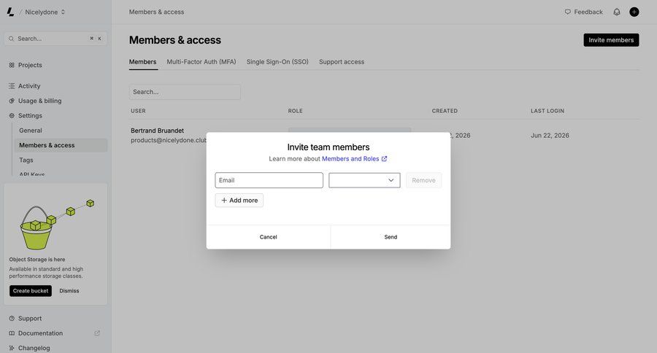Dismiss the Object Storage promo
657x353 pixels.
pos(69,290)
